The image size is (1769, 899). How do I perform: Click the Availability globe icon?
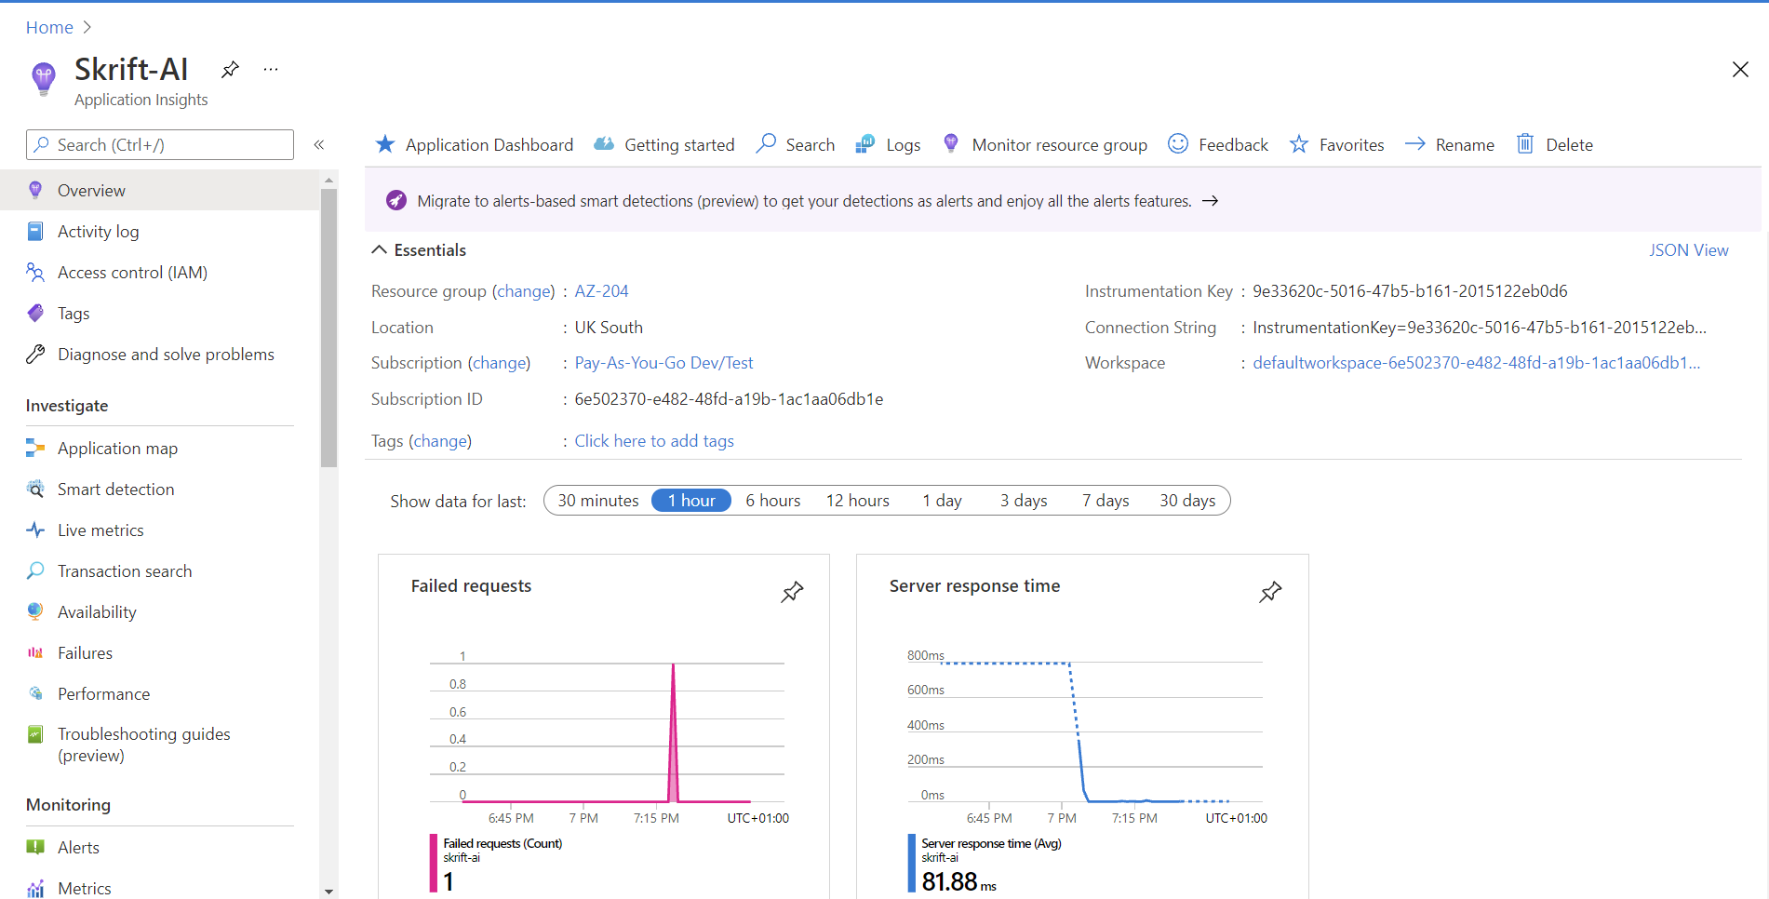[x=35, y=612]
